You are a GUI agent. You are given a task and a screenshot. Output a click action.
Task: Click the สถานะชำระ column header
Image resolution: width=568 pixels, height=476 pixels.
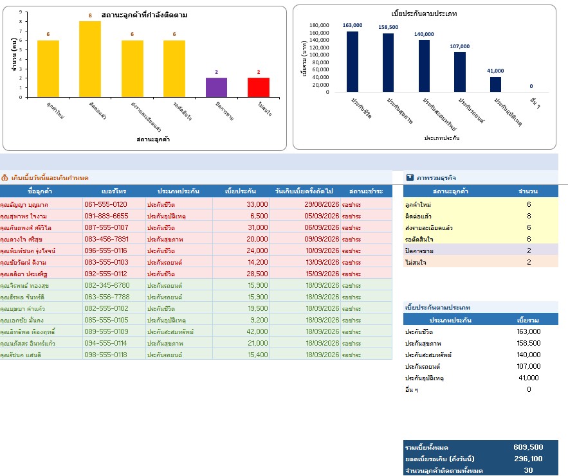pos(366,191)
